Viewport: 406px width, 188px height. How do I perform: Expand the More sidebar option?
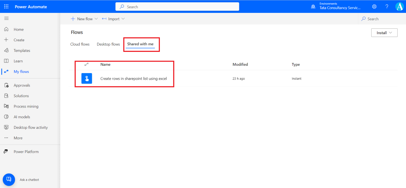[x=18, y=138]
